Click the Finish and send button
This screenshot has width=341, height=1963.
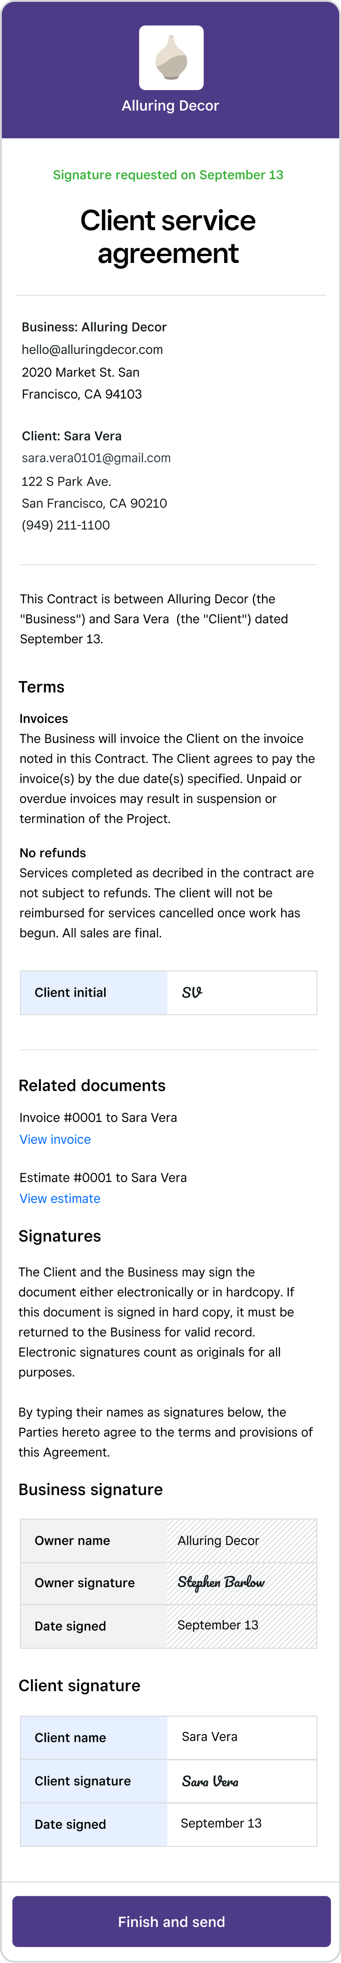coord(171,1921)
